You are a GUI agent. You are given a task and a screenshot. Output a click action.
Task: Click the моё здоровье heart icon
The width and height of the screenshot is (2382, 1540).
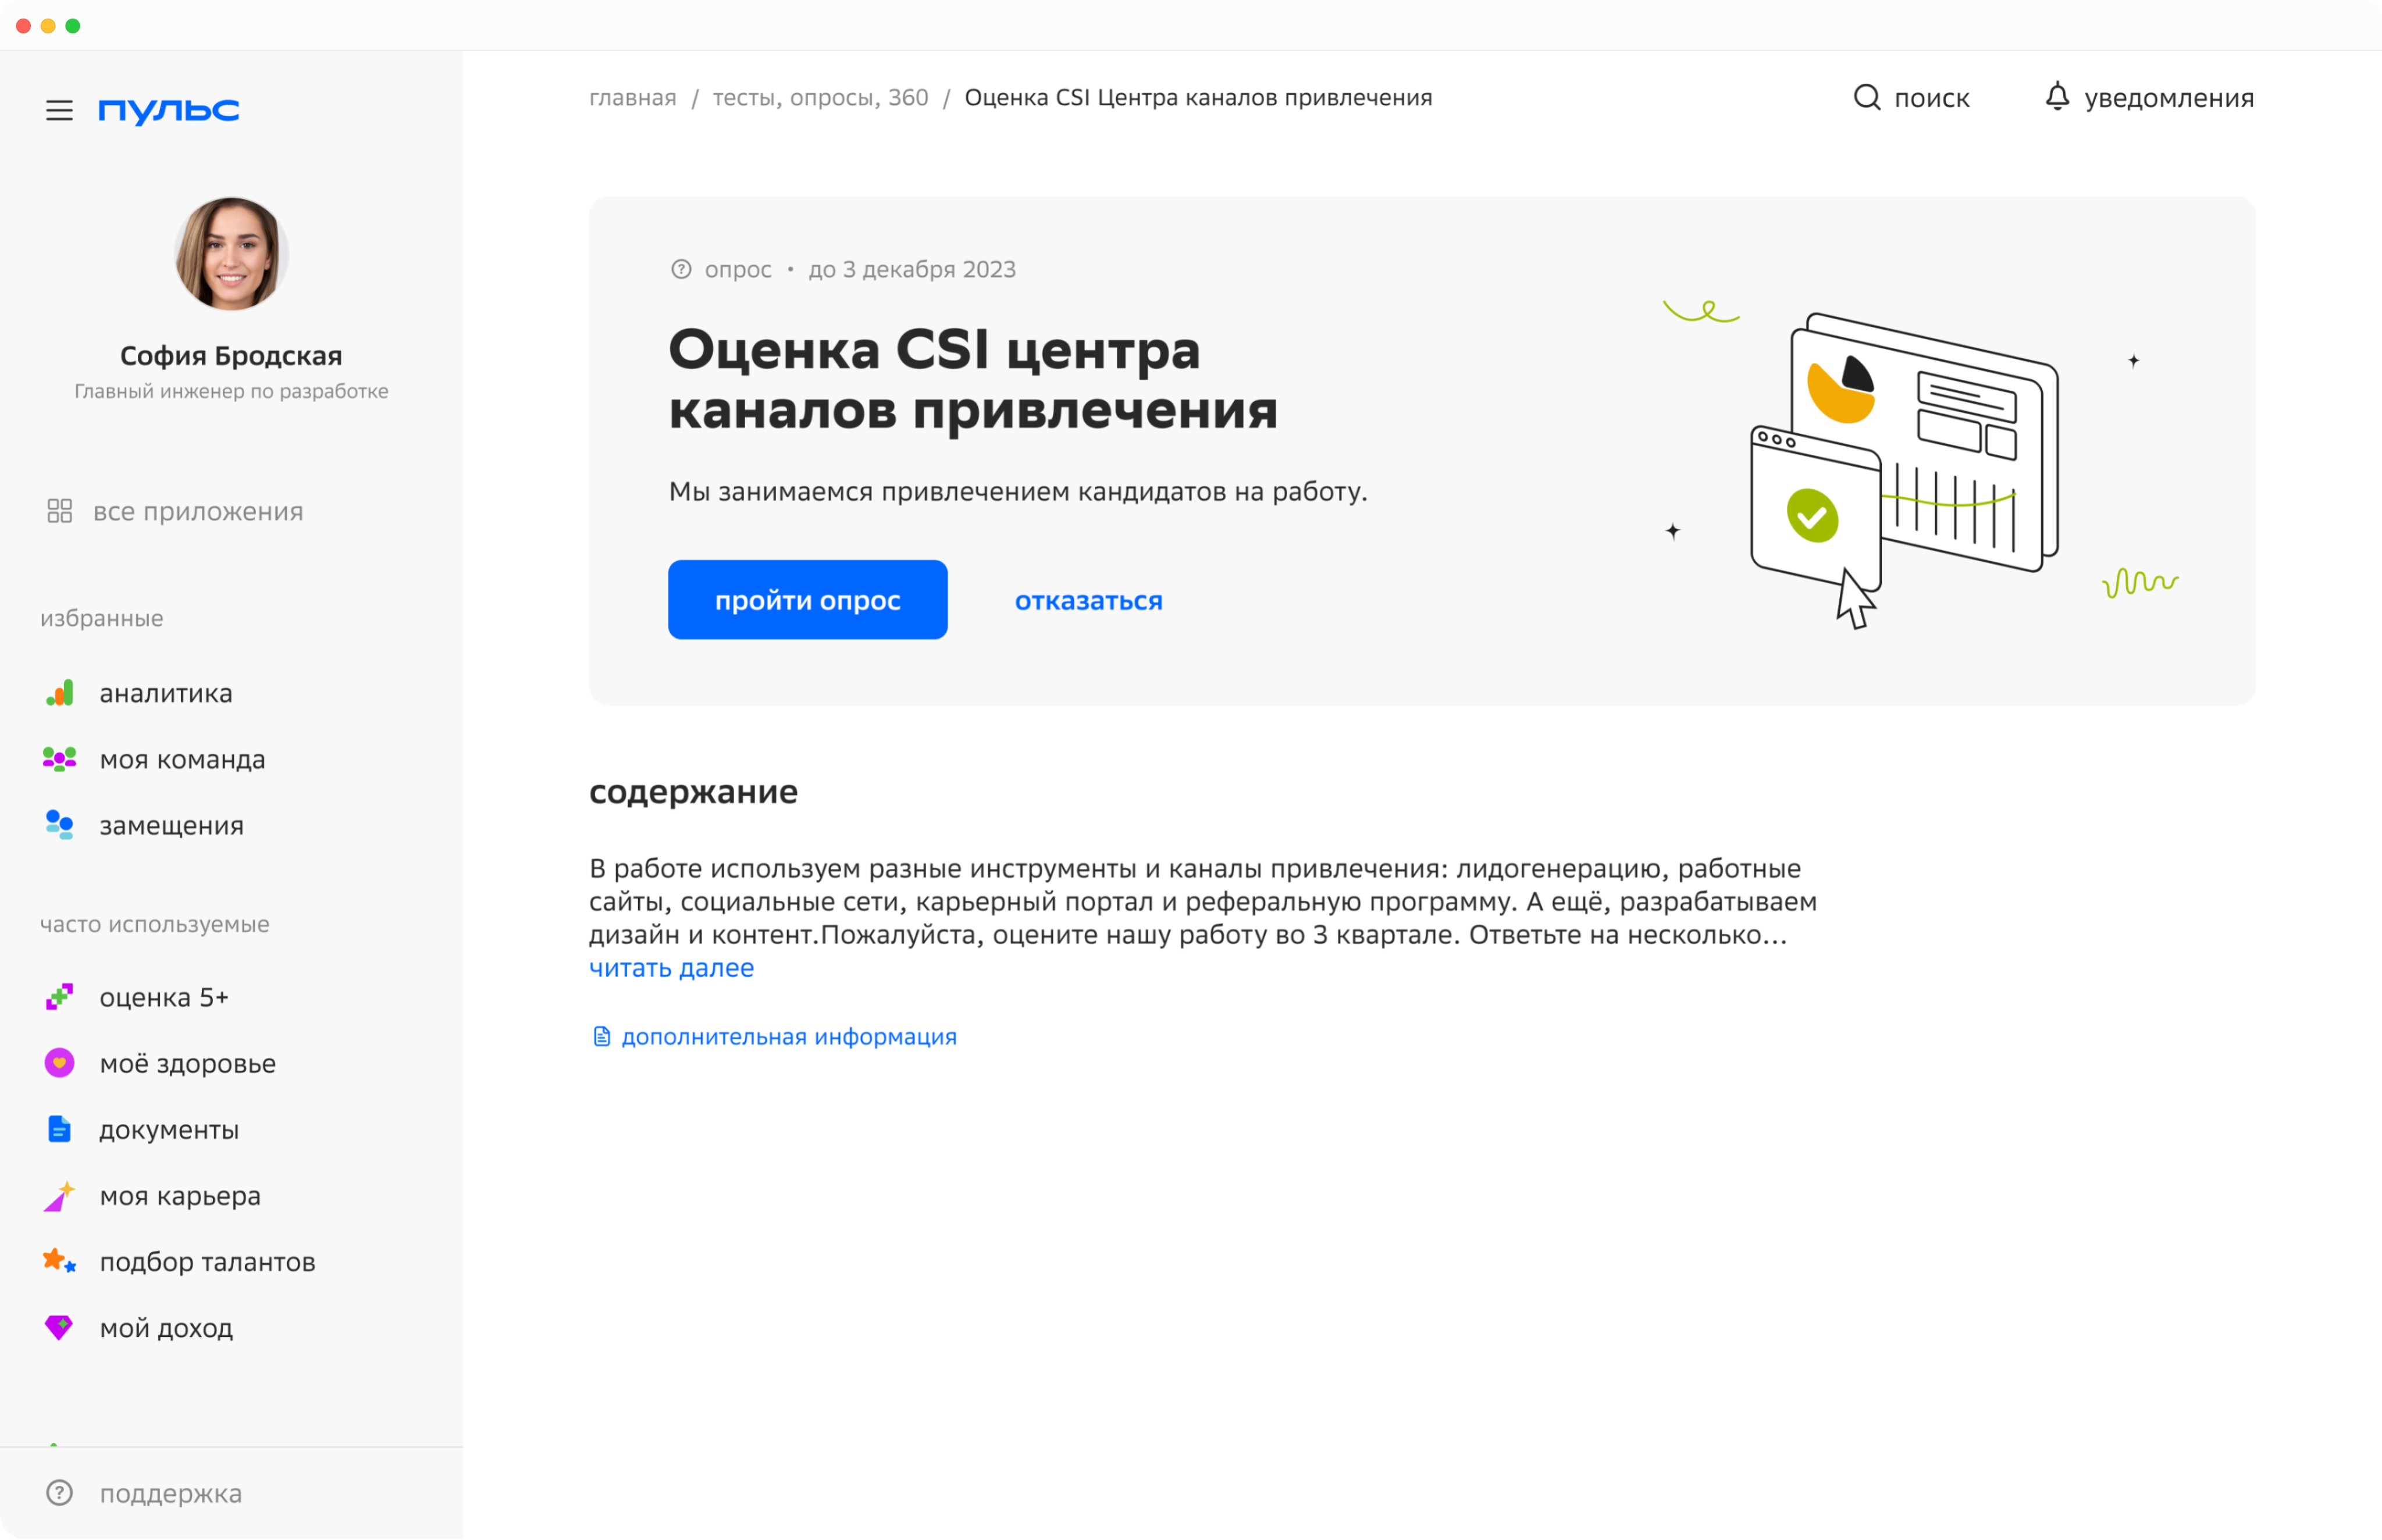[60, 1063]
